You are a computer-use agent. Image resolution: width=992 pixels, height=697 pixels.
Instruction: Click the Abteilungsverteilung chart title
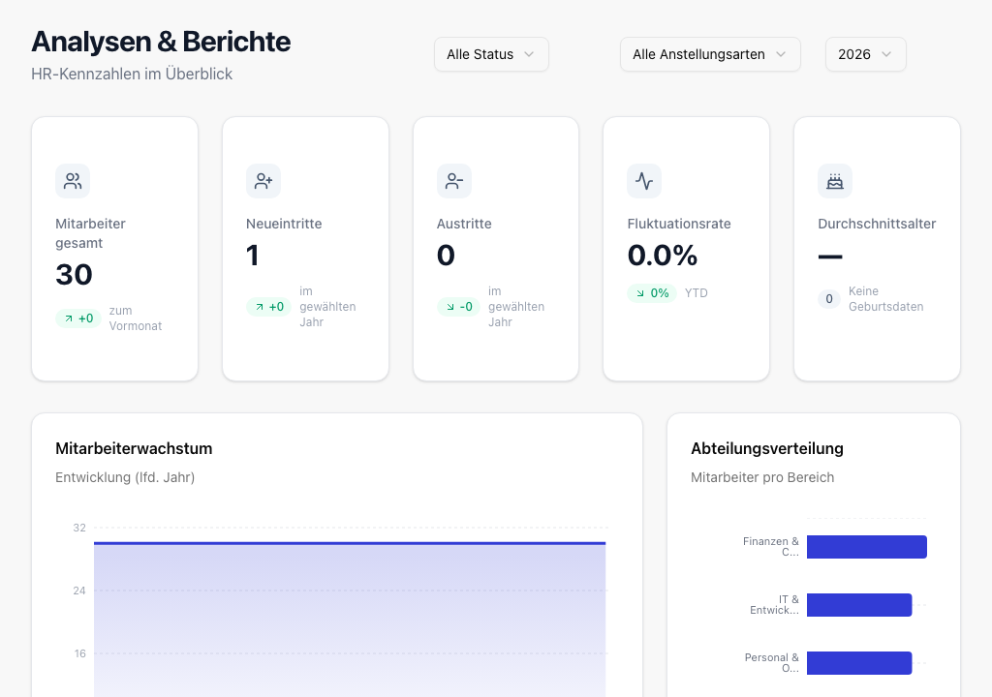tap(767, 448)
